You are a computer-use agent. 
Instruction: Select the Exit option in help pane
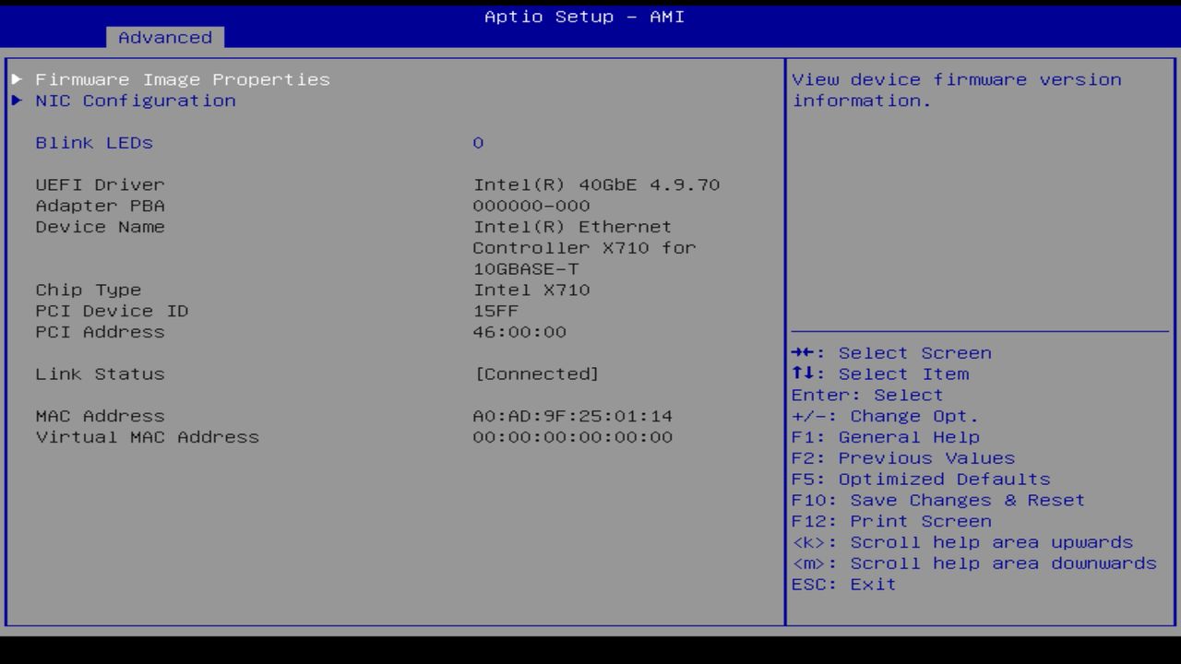843,584
